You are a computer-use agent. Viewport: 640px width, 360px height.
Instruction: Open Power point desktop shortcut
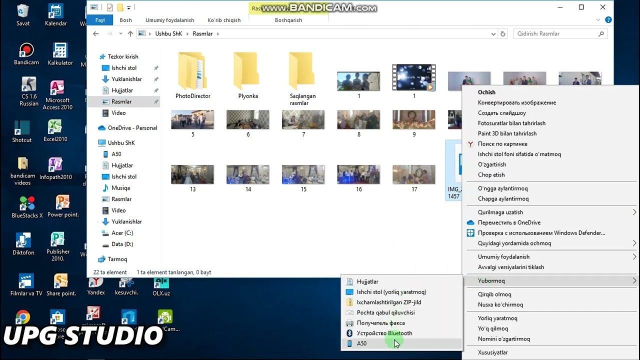[x=63, y=206]
